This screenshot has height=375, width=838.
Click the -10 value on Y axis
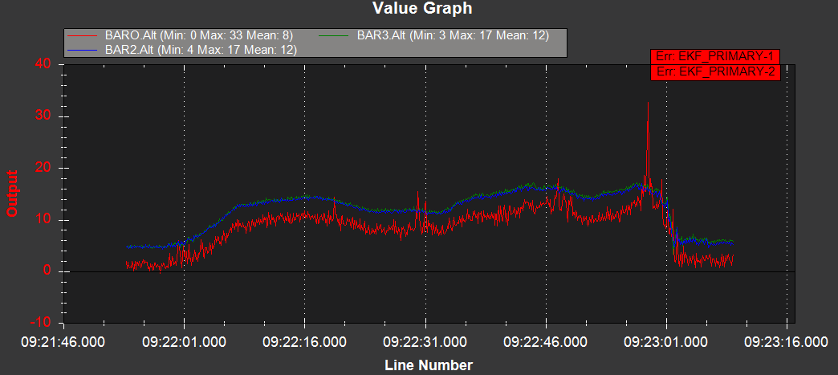point(41,324)
